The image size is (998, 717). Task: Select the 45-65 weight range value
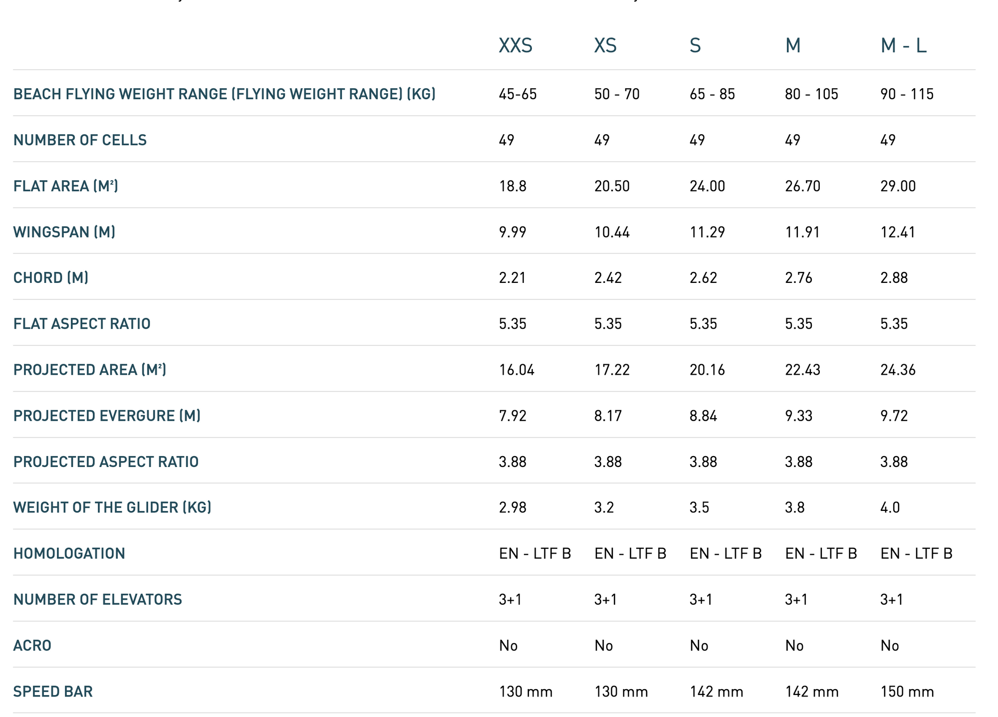(x=518, y=94)
